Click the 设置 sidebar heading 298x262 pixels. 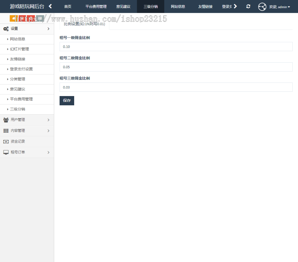click(27, 29)
